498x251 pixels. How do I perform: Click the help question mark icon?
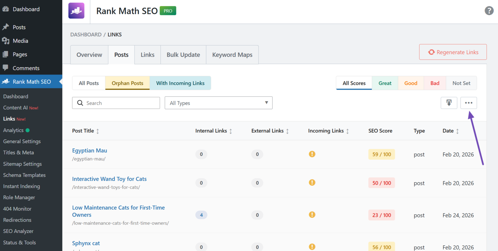click(x=489, y=11)
